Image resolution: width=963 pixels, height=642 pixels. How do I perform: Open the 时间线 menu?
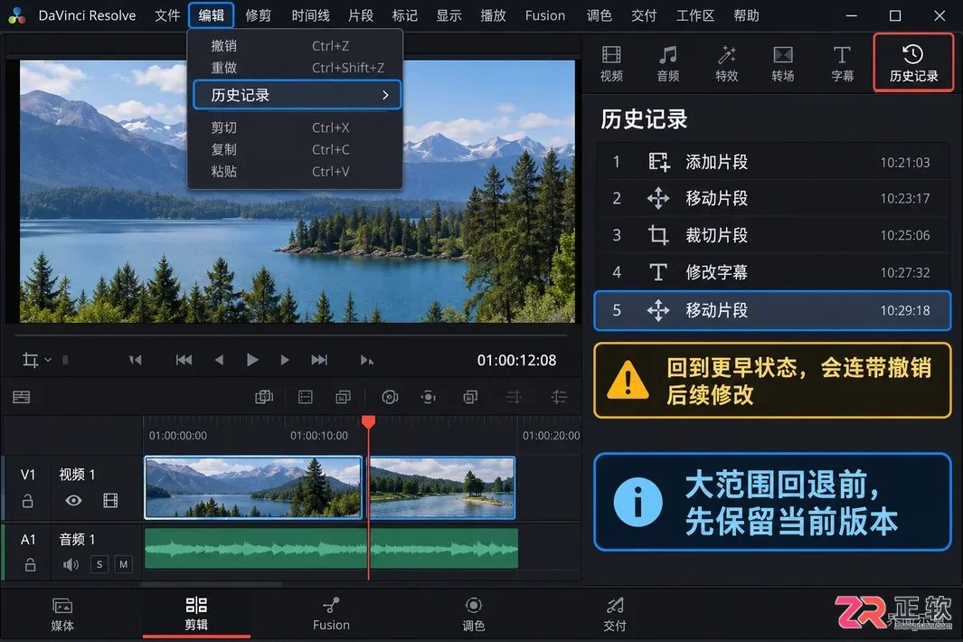coord(310,15)
